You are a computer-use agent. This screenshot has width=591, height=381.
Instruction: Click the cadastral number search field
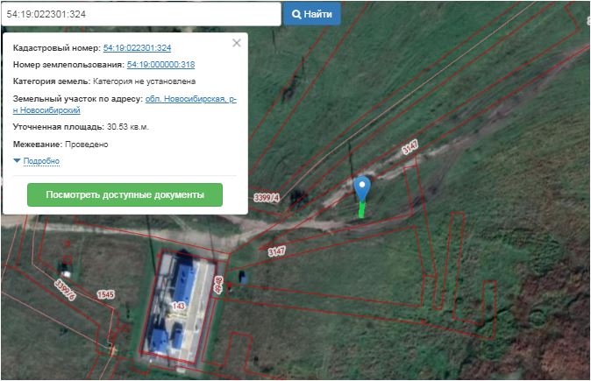pyautogui.click(x=140, y=15)
